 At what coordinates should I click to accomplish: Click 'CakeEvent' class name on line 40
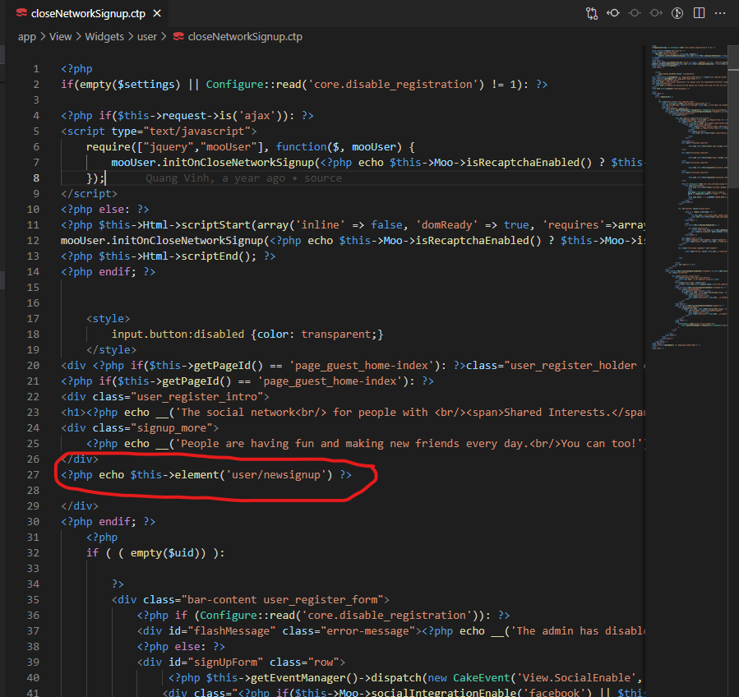coord(481,677)
